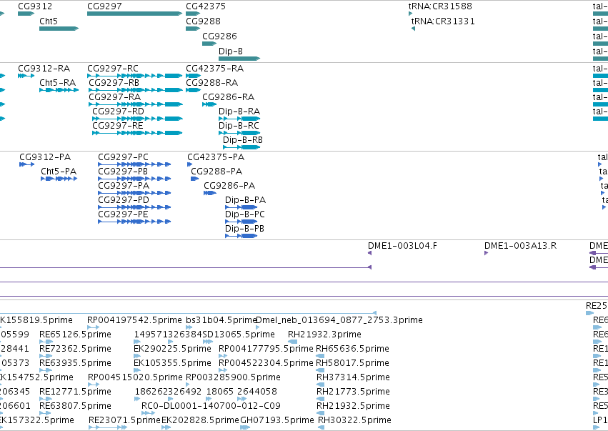Select tRNA:CR31588 feature arrow
608x431 pixels.
(410, 14)
